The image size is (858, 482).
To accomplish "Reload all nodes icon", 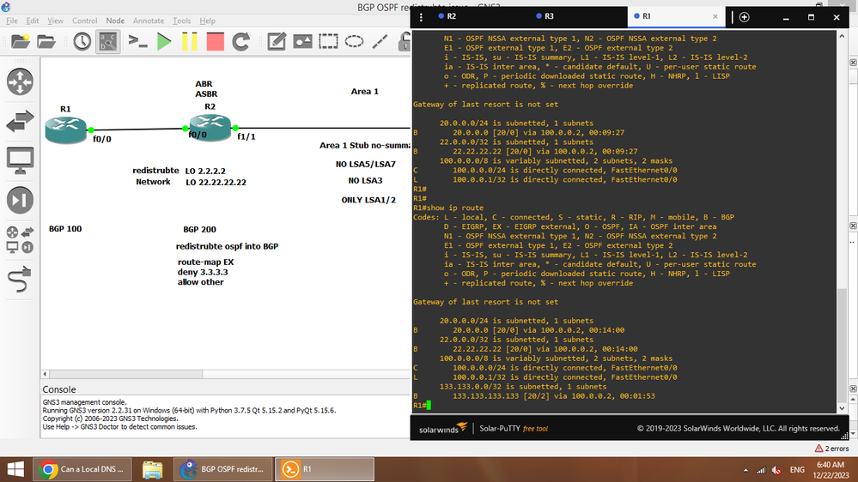I will [240, 41].
